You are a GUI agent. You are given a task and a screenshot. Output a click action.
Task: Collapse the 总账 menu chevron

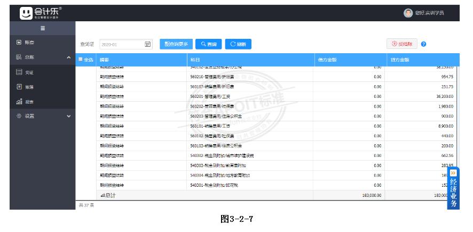68,57
